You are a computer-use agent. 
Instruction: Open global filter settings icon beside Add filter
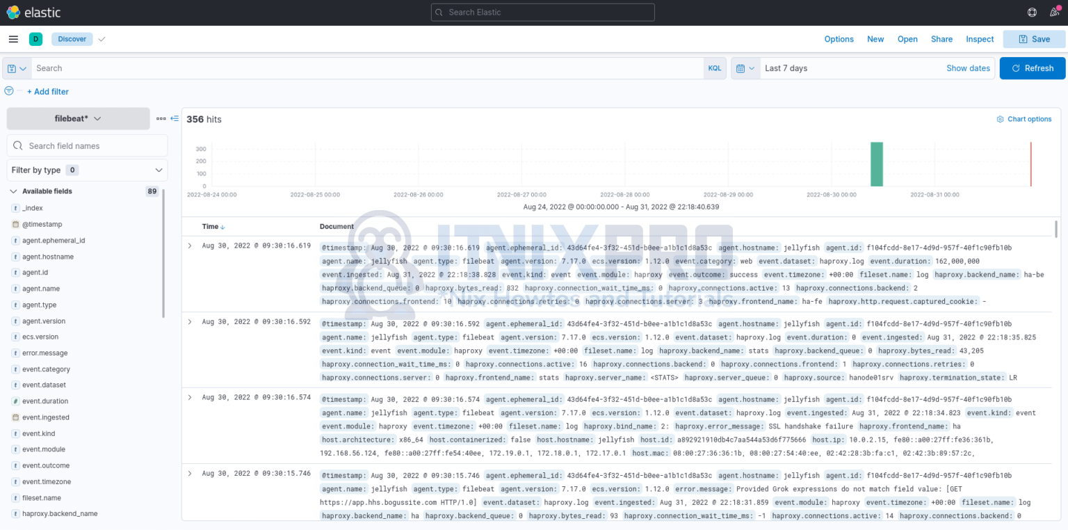pos(8,90)
